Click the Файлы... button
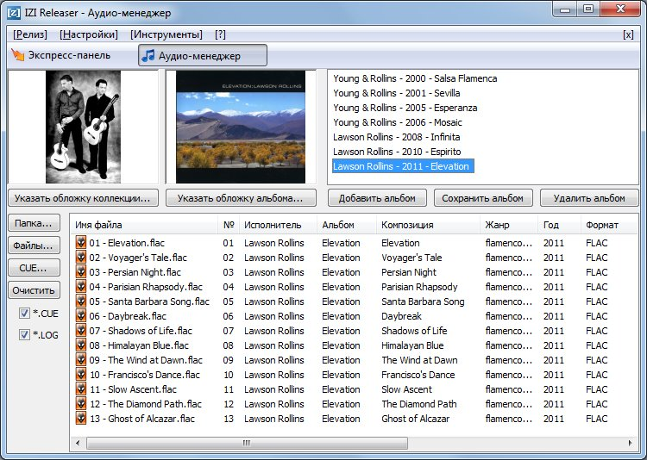This screenshot has height=460, width=647. [34, 246]
